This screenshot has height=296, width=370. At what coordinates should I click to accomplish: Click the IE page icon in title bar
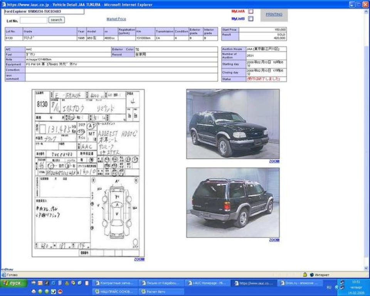[x=3, y=5]
